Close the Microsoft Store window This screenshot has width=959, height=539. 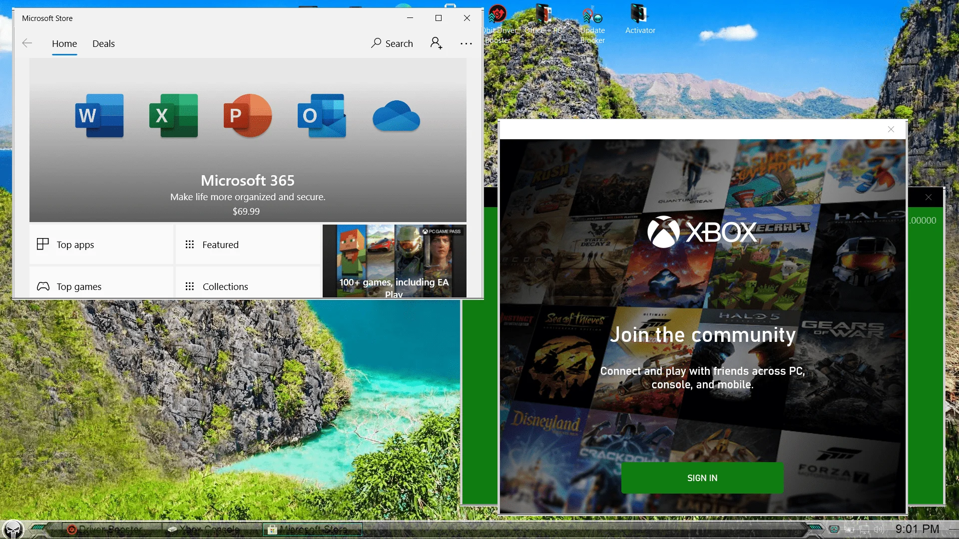[467, 18]
